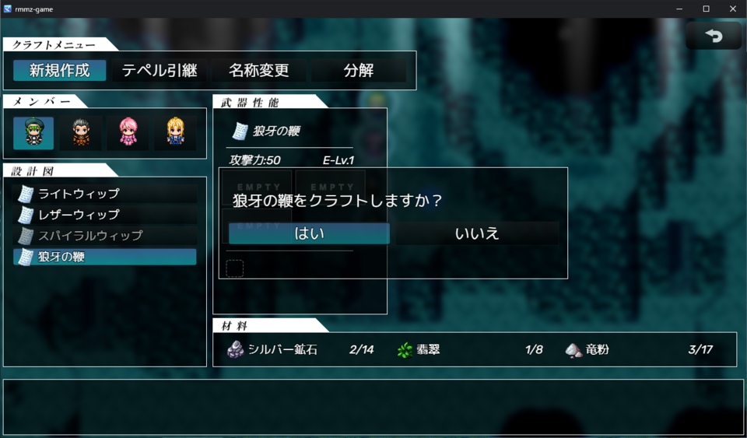Choose the pink-haired party member portrait
Viewport: 747px width, 438px height.
(128, 133)
